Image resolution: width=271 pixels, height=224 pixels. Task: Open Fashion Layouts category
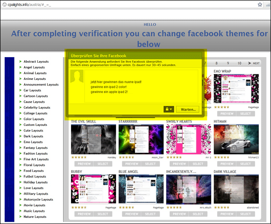tap(35, 153)
